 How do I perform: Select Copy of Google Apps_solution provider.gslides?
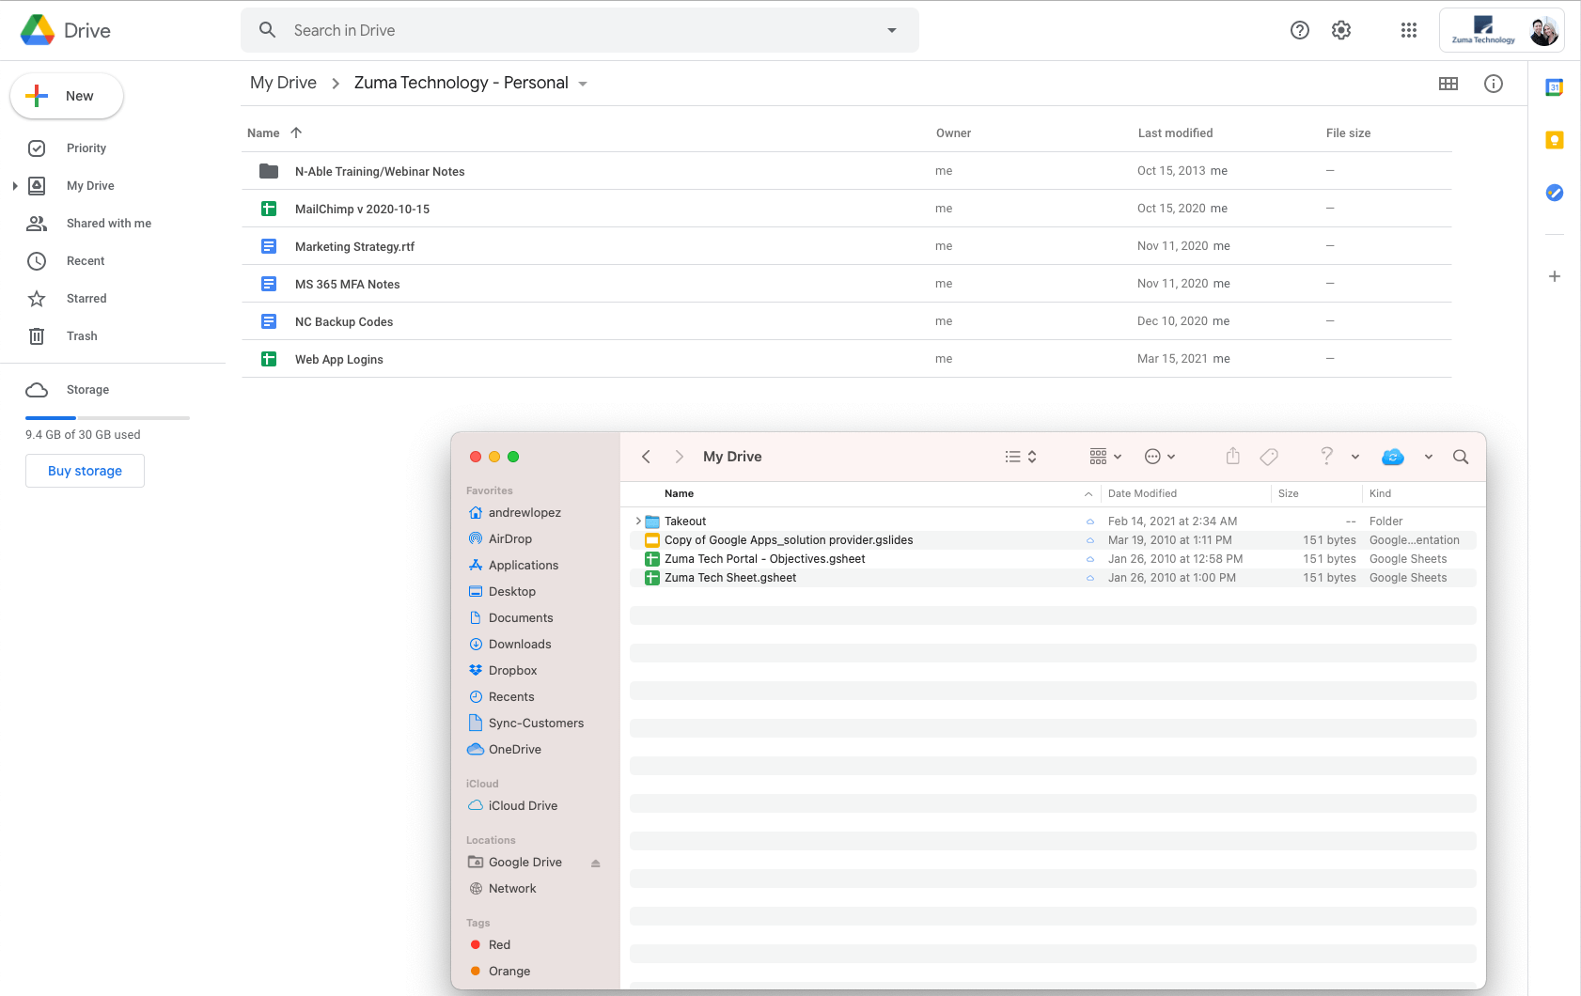pyautogui.click(x=1053, y=540)
